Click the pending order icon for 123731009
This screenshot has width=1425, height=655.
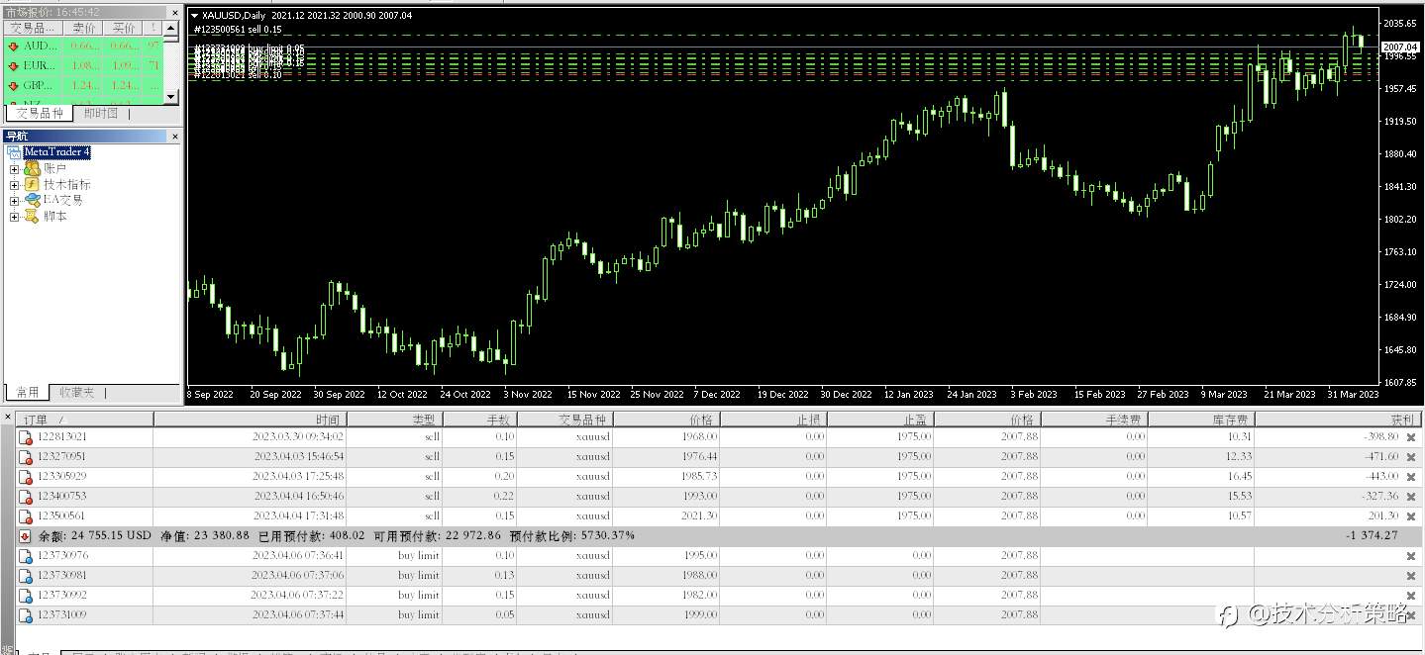coord(26,614)
